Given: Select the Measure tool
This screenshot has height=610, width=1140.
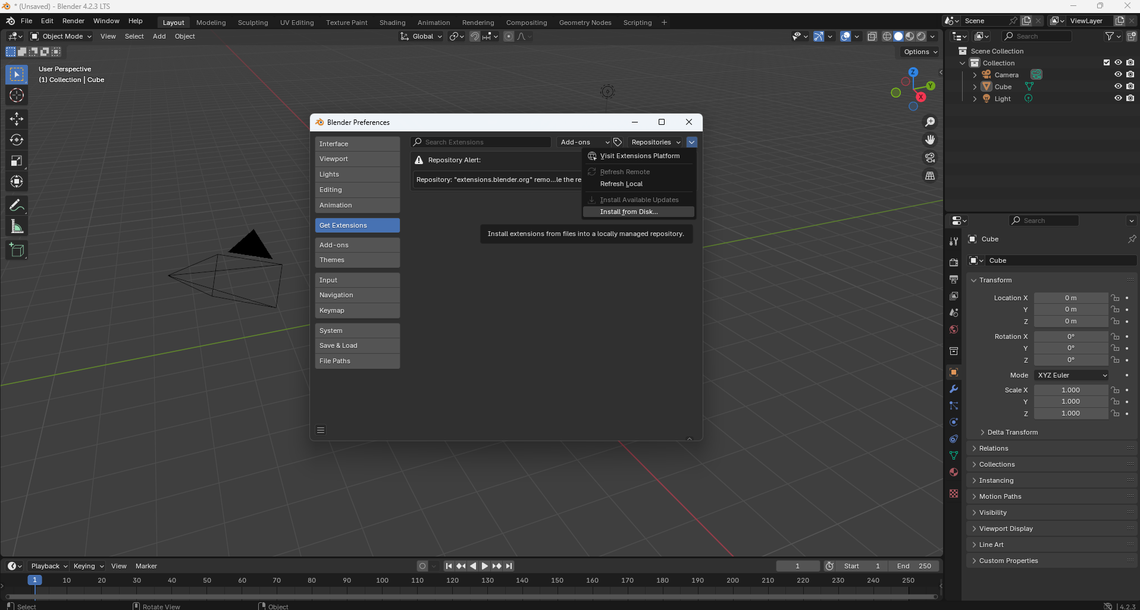Looking at the screenshot, I should (17, 227).
